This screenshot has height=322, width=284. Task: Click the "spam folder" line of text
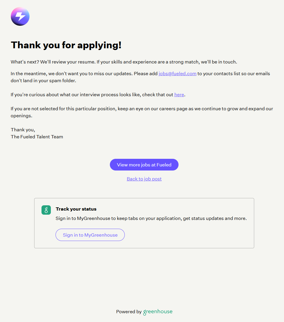click(x=43, y=81)
